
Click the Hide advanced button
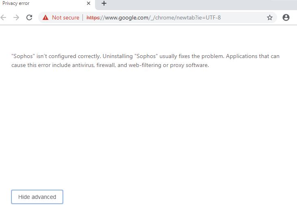pos(37,197)
